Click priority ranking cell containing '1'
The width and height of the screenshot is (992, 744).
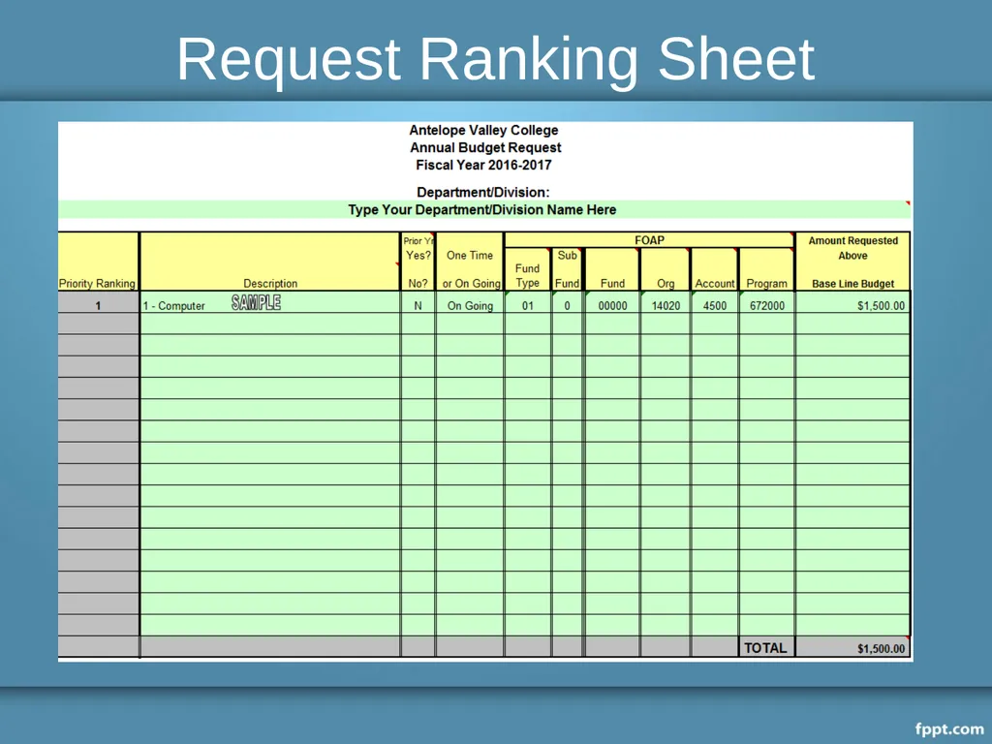coord(98,302)
